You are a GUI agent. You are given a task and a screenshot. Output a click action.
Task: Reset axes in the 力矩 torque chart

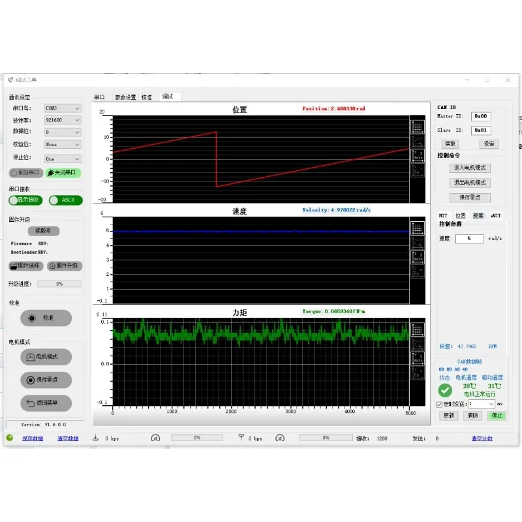tap(418, 373)
